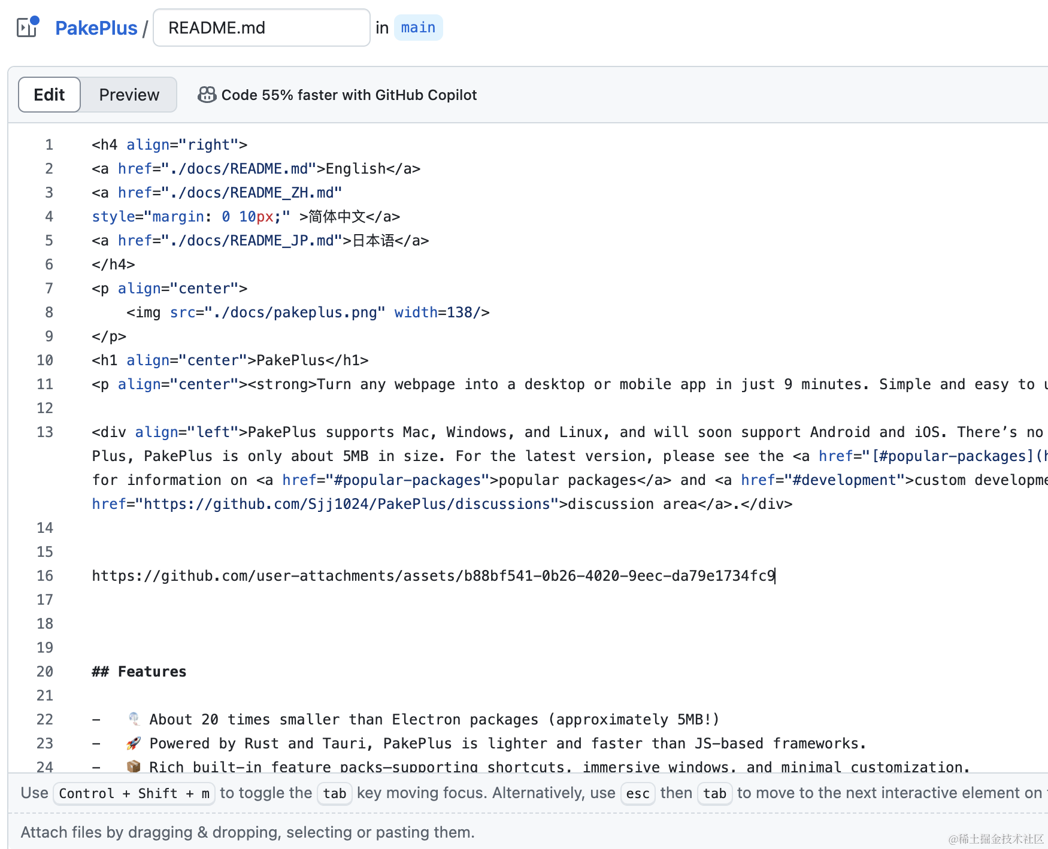Click the closing /p tag on line 9

point(109,336)
